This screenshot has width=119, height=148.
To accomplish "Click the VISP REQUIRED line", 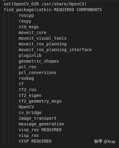I will pyautogui.click(x=35, y=141).
